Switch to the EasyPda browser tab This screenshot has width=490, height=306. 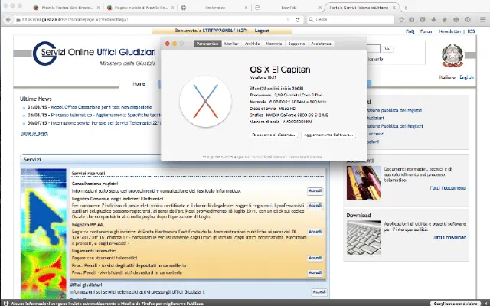click(x=287, y=8)
